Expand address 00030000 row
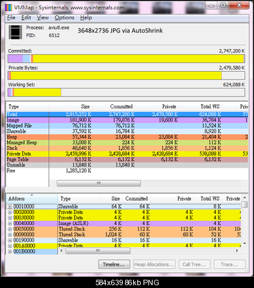 pos(10,218)
